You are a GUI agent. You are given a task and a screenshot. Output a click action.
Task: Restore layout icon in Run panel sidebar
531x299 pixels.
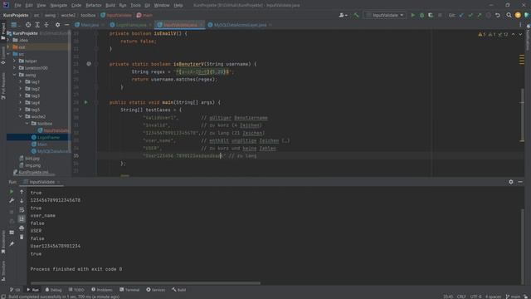click(x=12, y=233)
